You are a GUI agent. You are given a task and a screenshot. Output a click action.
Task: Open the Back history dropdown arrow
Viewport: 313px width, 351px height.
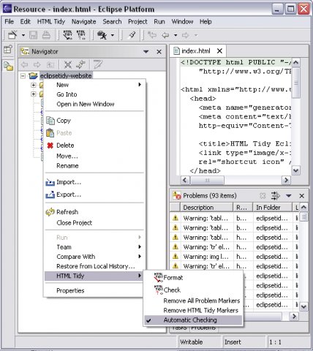pyautogui.click(x=176, y=35)
